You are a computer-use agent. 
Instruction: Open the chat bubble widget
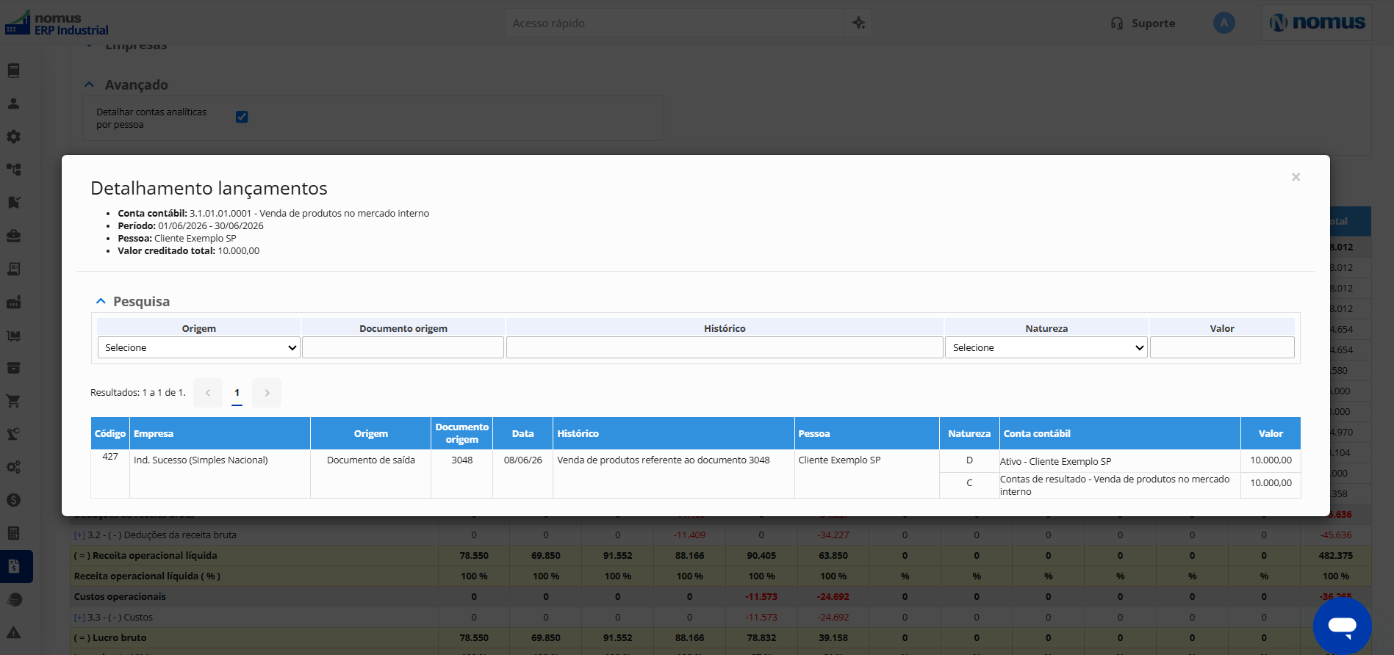(x=1343, y=626)
